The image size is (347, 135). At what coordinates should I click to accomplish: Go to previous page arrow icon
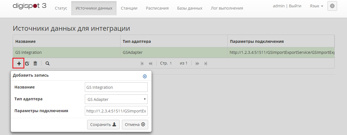pyautogui.click(x=150, y=63)
